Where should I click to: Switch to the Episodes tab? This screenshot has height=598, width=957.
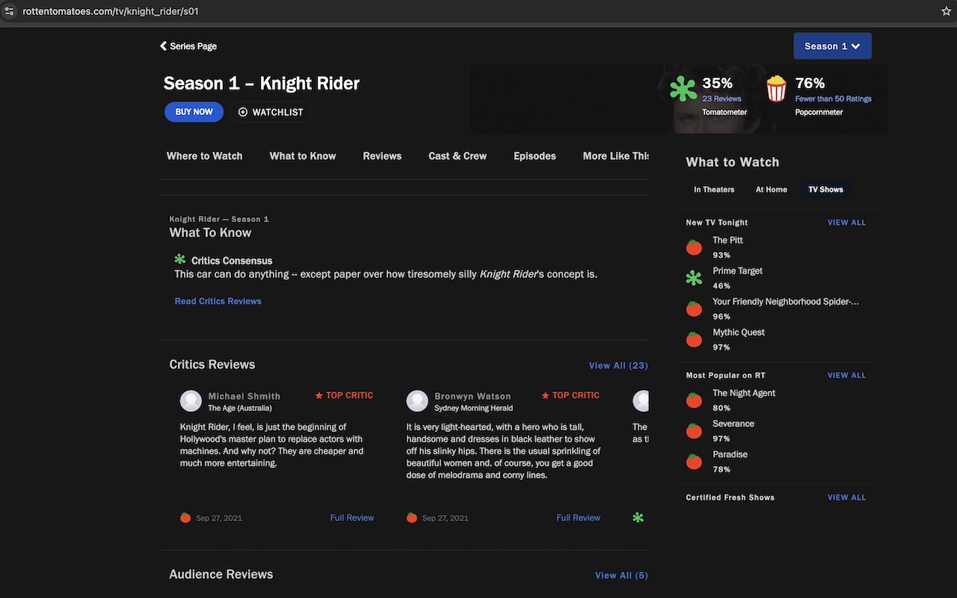coord(535,155)
